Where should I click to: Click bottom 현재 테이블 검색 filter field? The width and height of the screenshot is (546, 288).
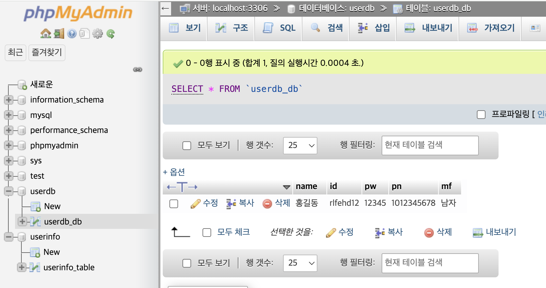tap(430, 263)
